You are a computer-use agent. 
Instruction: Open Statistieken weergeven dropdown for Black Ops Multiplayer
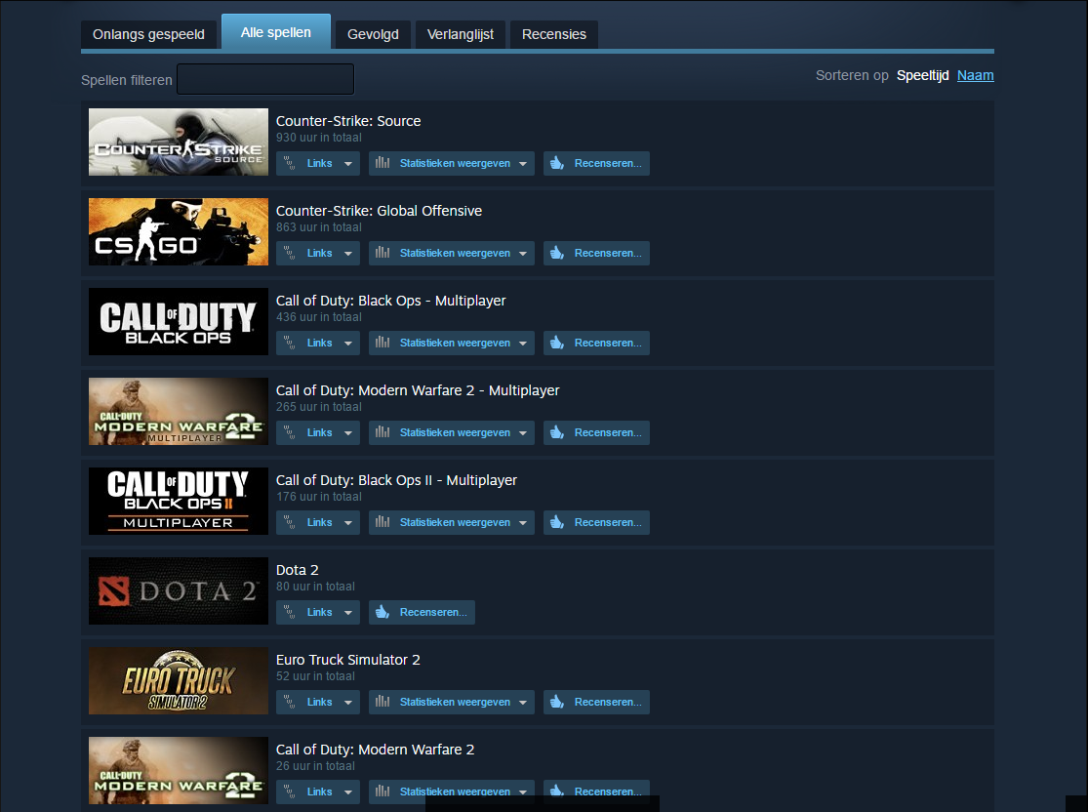pyautogui.click(x=523, y=344)
